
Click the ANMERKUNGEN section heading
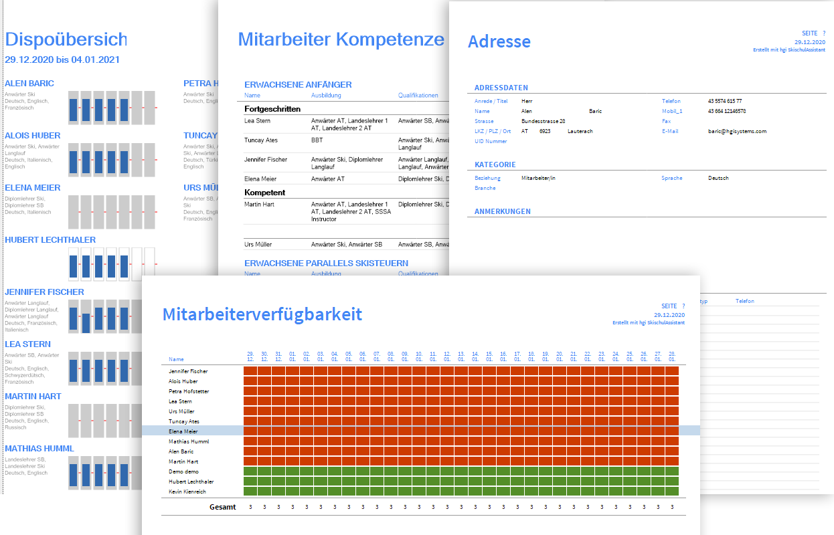pos(502,211)
